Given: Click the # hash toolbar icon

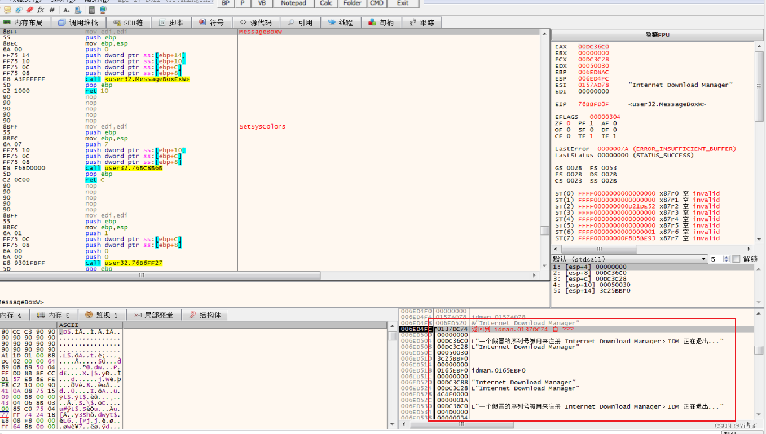Looking at the screenshot, I should [x=52, y=10].
